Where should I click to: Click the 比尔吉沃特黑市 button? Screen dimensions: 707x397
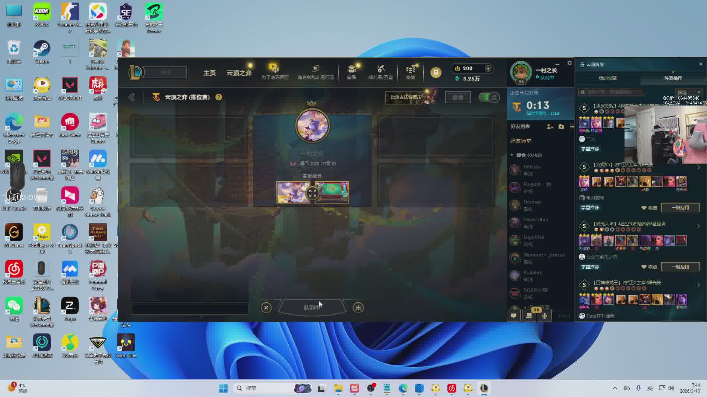pyautogui.click(x=406, y=97)
